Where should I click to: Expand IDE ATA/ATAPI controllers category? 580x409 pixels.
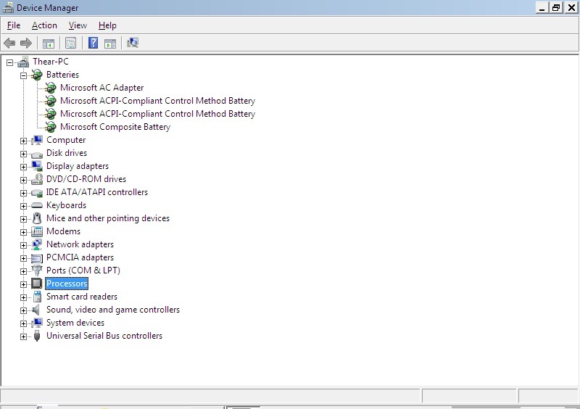click(x=23, y=193)
